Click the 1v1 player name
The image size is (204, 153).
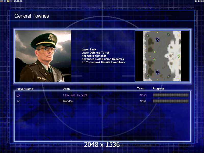point(18,101)
